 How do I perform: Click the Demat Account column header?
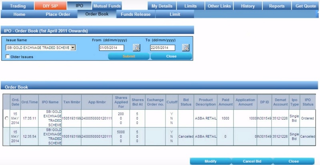point(280,102)
